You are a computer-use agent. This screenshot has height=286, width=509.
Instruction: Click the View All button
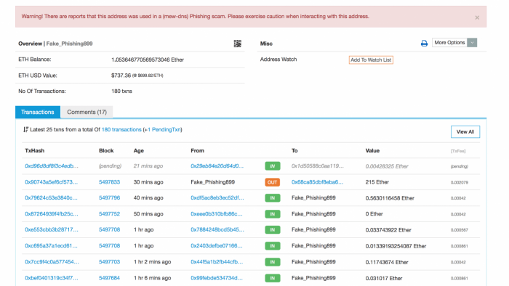click(x=465, y=132)
